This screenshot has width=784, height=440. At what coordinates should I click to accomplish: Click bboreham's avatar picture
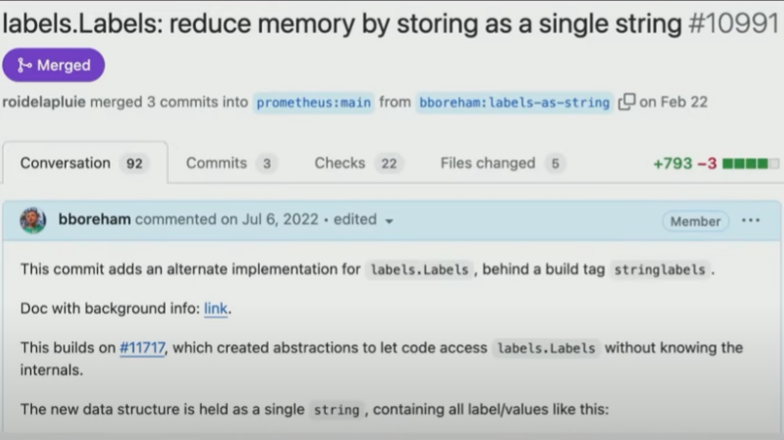(x=33, y=220)
